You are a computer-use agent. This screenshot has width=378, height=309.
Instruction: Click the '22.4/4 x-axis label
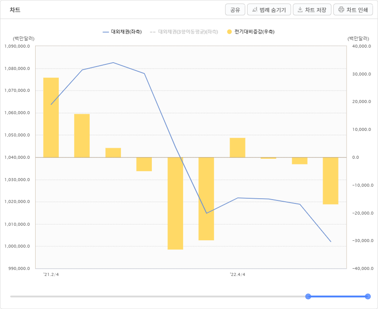tap(237, 275)
